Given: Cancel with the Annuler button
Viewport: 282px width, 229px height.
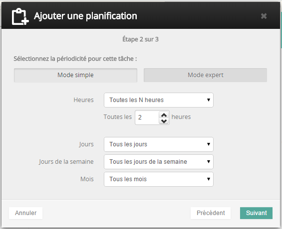Looking at the screenshot, I should 26,213.
